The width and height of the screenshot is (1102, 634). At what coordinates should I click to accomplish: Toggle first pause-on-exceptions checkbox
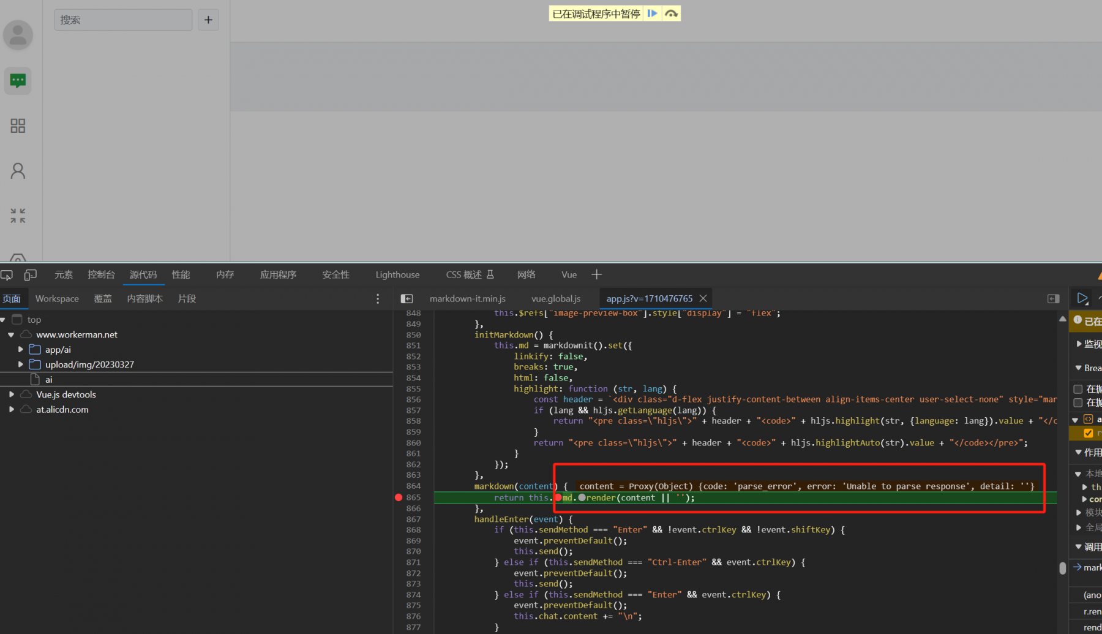pos(1078,389)
